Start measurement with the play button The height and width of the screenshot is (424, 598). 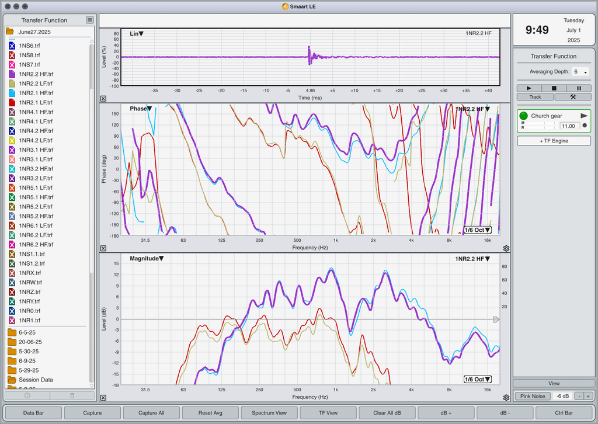pos(529,88)
